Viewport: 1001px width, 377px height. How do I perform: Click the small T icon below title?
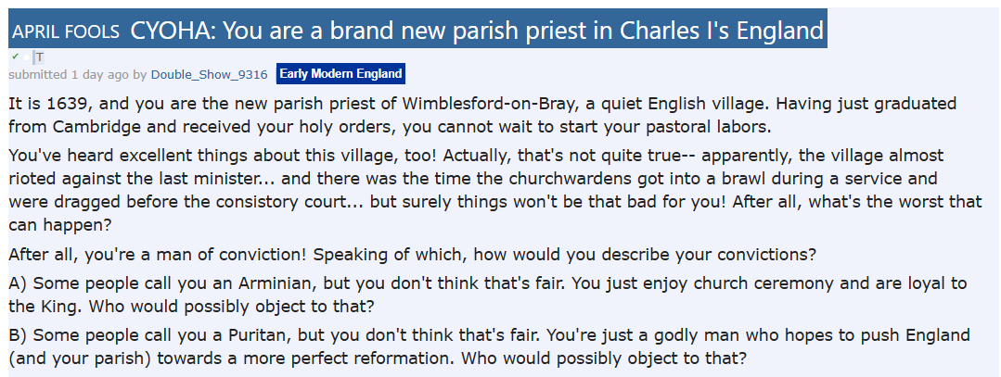click(x=39, y=57)
